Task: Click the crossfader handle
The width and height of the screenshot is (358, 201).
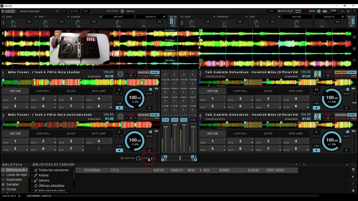Action: pyautogui.click(x=180, y=158)
